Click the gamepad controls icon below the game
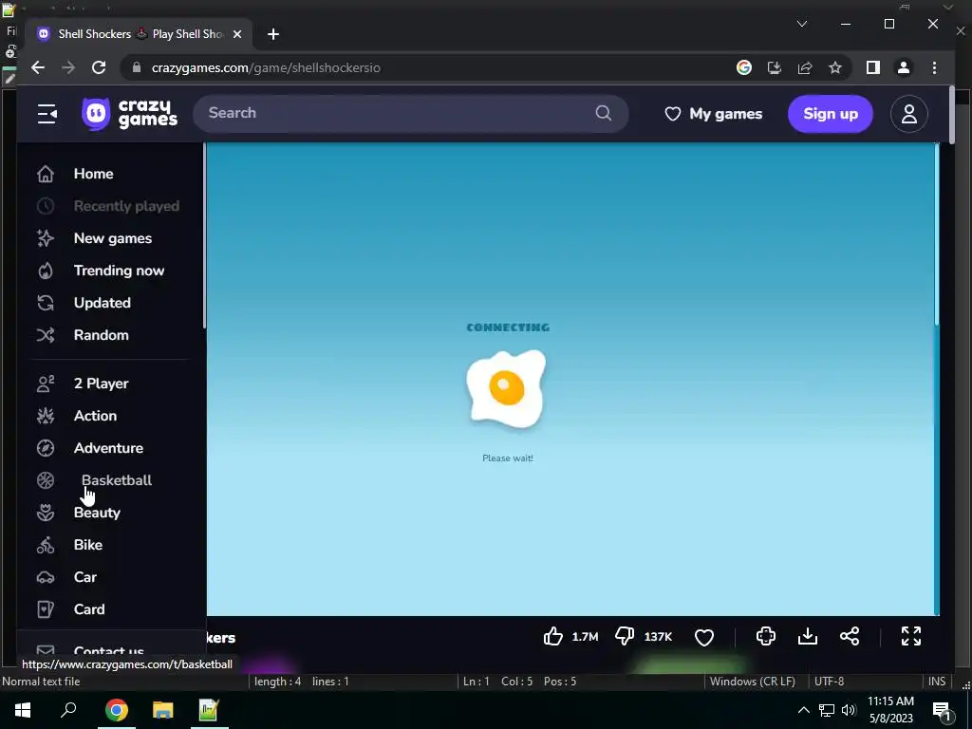This screenshot has width=972, height=729. pos(766,636)
